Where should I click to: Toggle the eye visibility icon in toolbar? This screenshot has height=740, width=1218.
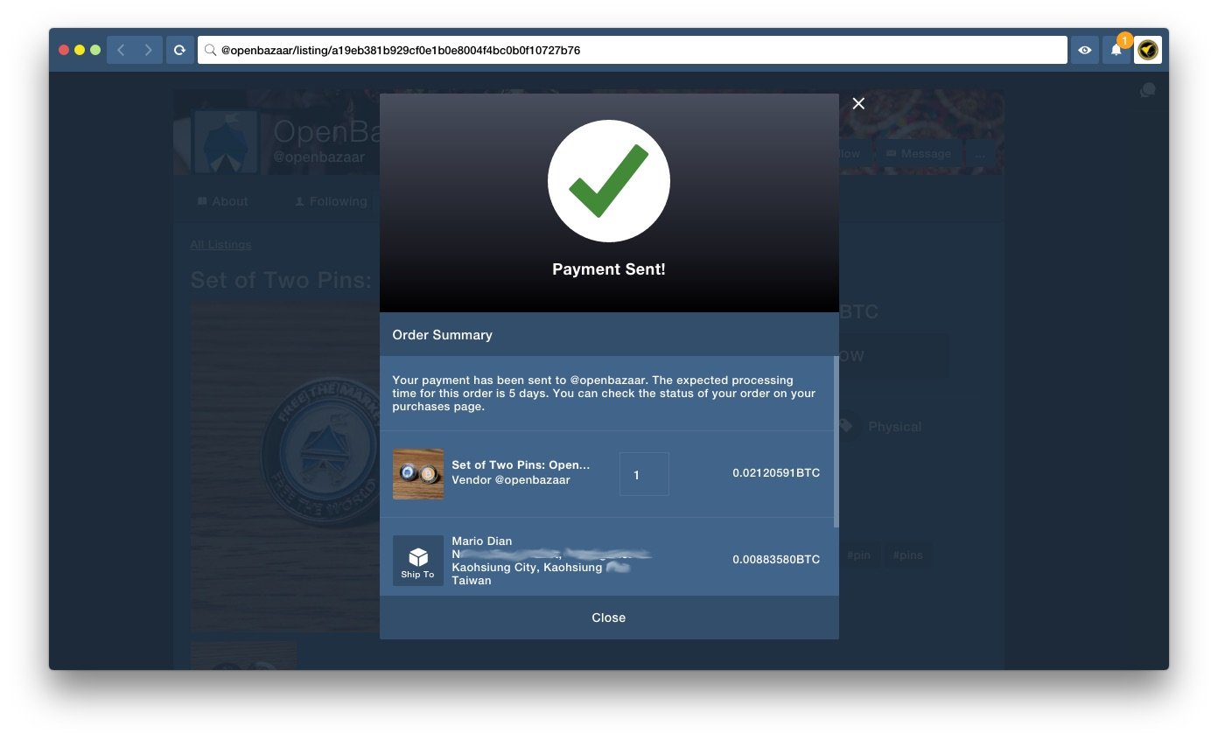[x=1085, y=51]
